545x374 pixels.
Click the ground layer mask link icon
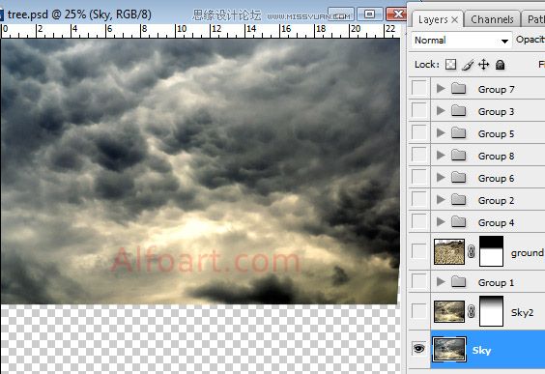point(472,251)
